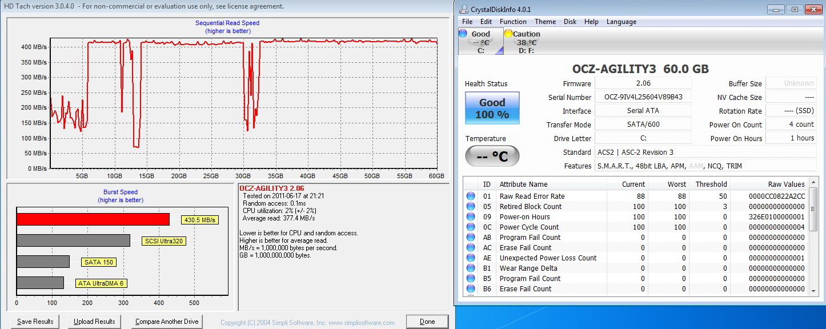826x329 pixels.
Task: Open the Function menu
Action: click(x=513, y=22)
